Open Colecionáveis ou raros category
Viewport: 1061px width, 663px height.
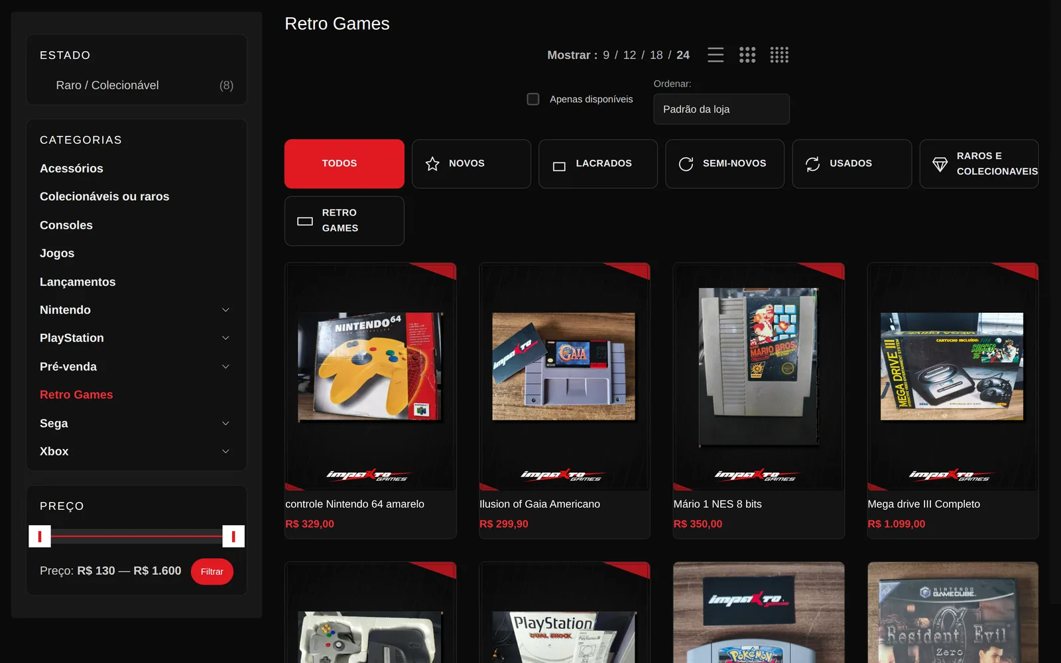tap(105, 196)
